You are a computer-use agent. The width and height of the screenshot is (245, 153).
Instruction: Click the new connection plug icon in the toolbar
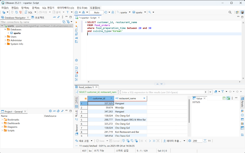(x=4, y=12)
